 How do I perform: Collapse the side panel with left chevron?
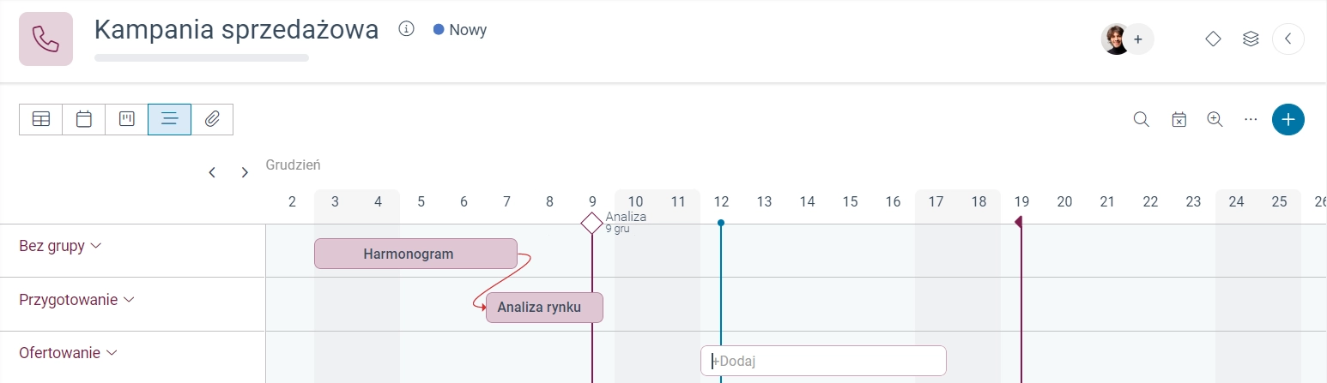(1288, 39)
